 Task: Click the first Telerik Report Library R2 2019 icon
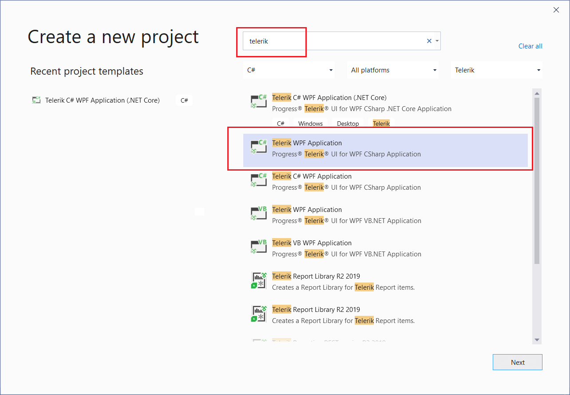click(x=259, y=280)
